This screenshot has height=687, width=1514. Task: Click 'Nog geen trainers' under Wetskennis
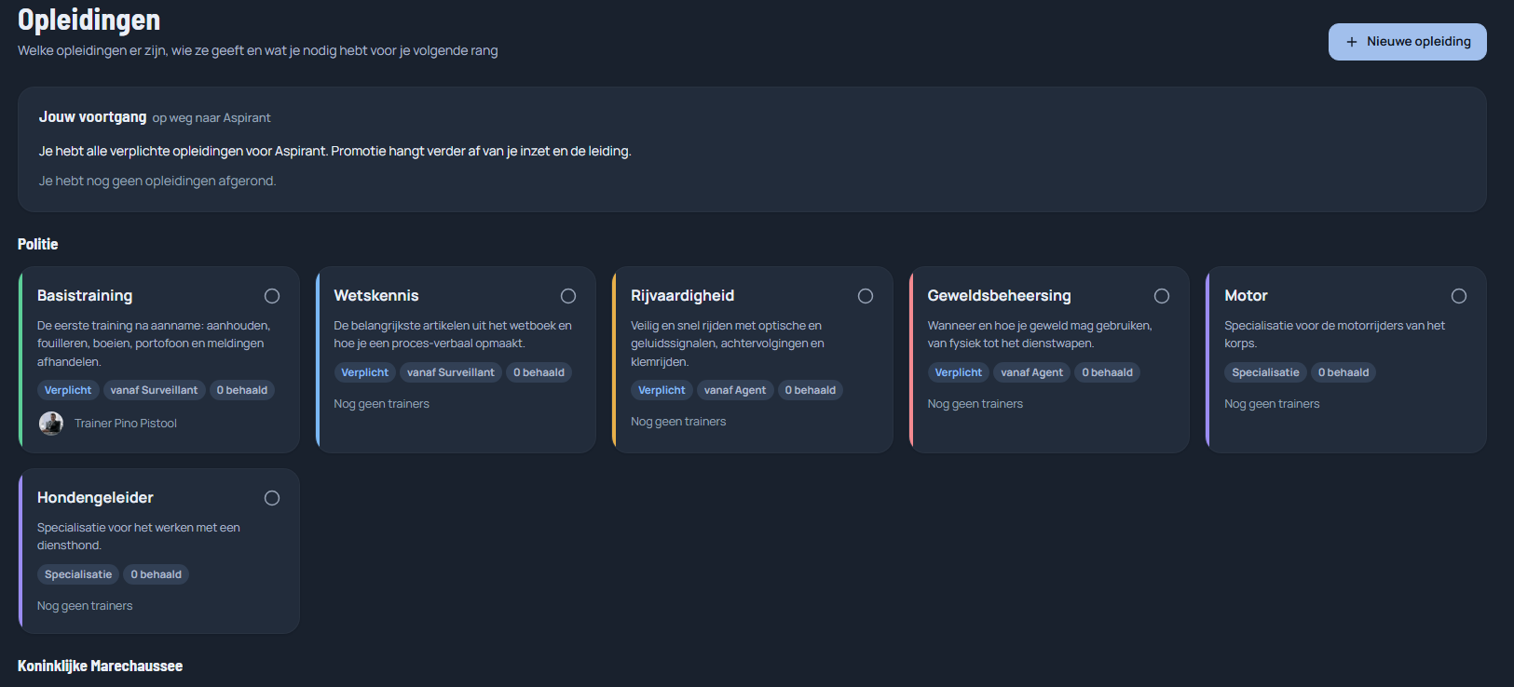[382, 404]
